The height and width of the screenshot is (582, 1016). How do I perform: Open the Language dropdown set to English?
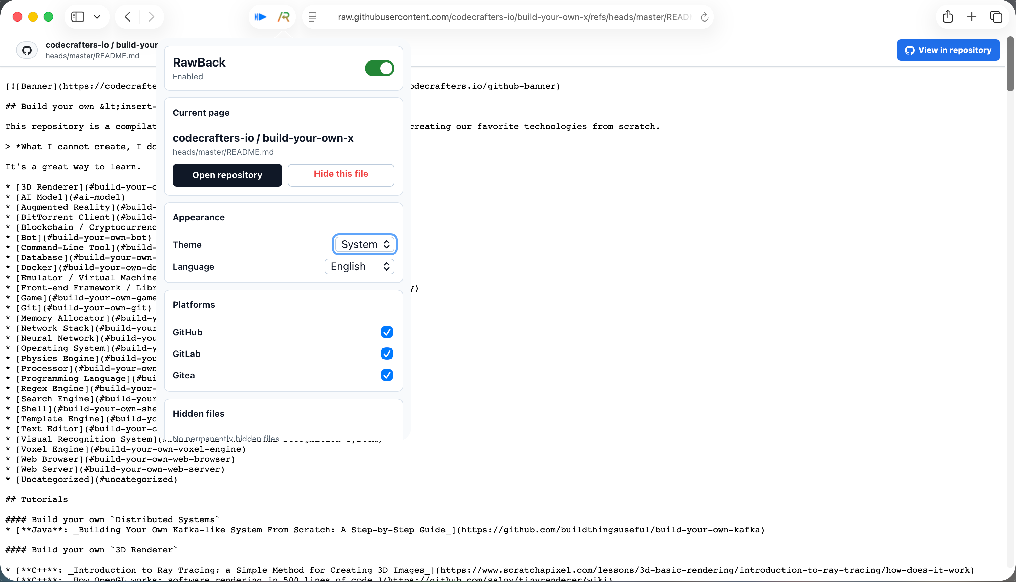point(359,266)
